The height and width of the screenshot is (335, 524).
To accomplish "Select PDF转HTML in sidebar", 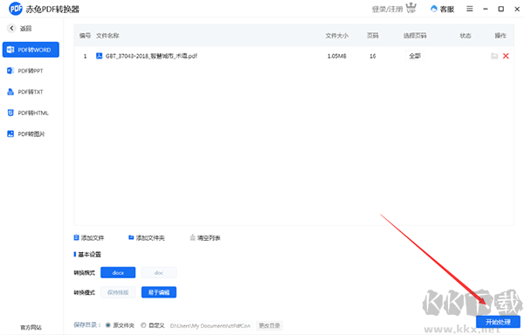I will tap(31, 113).
